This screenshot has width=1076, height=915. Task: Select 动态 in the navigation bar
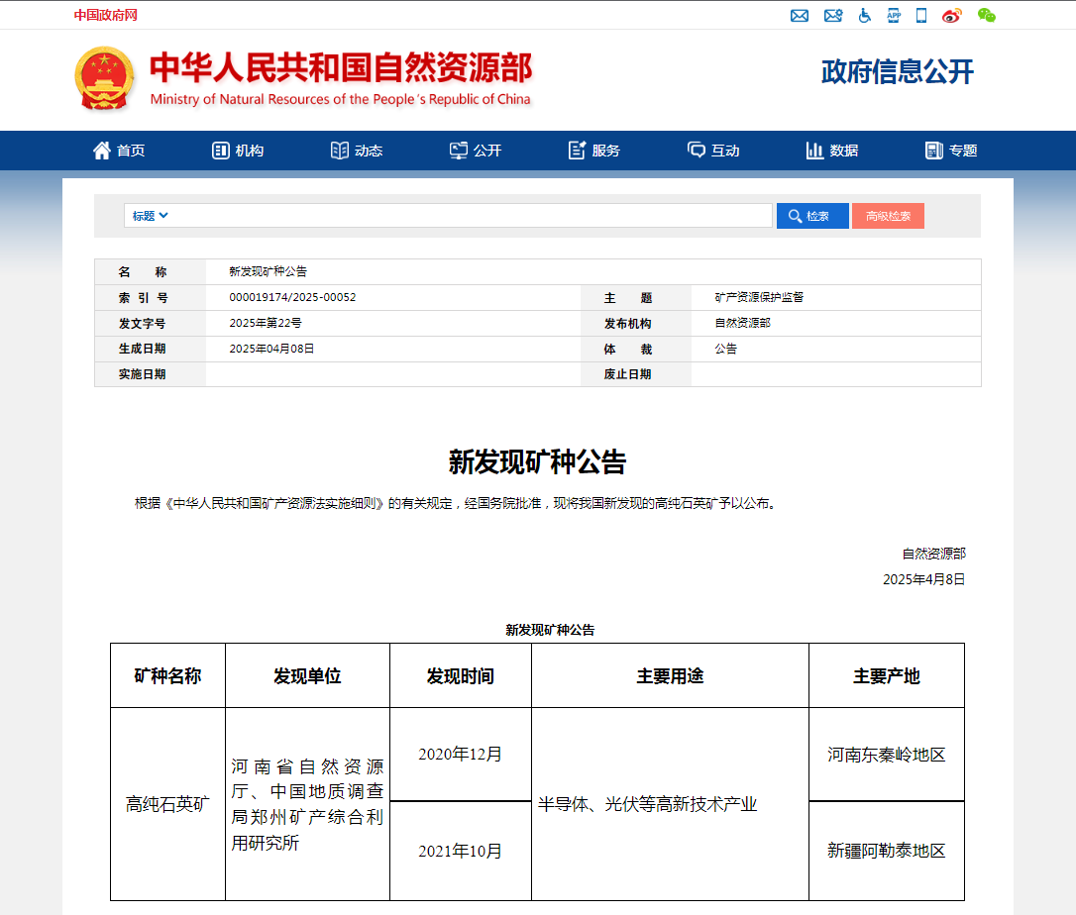pyautogui.click(x=357, y=151)
